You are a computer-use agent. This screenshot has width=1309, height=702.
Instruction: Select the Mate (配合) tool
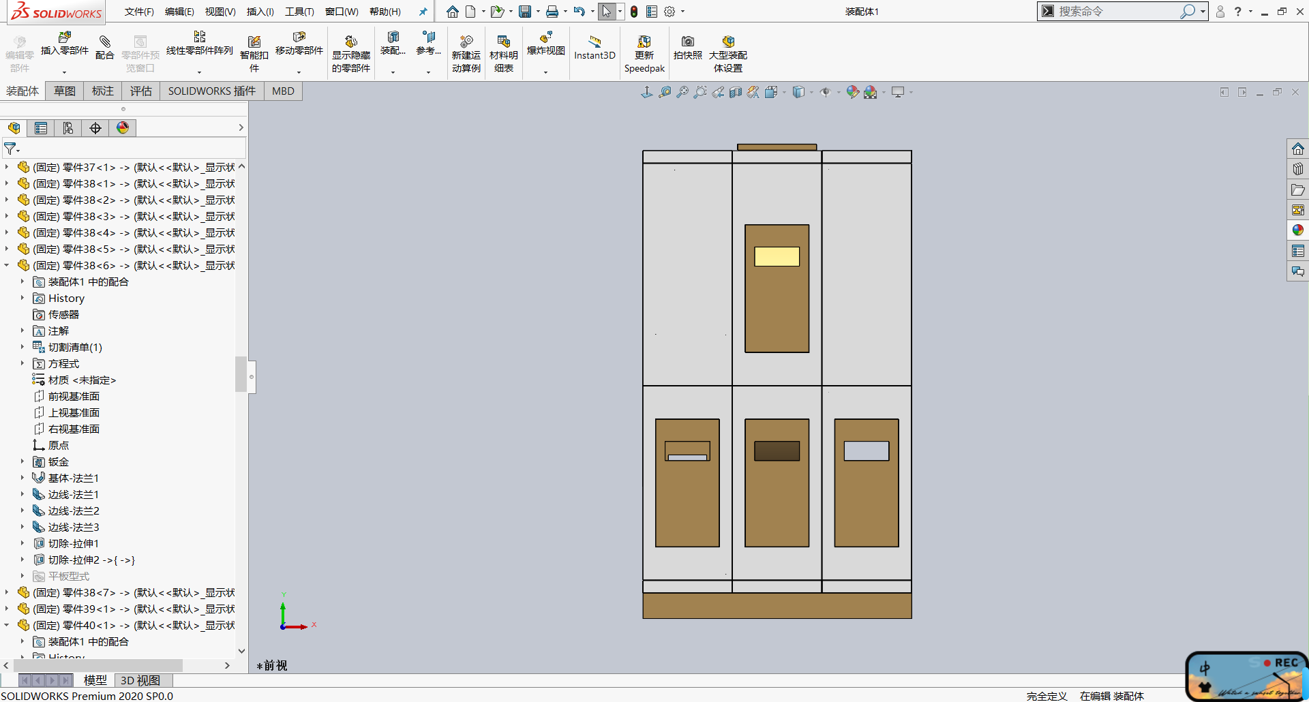click(104, 48)
